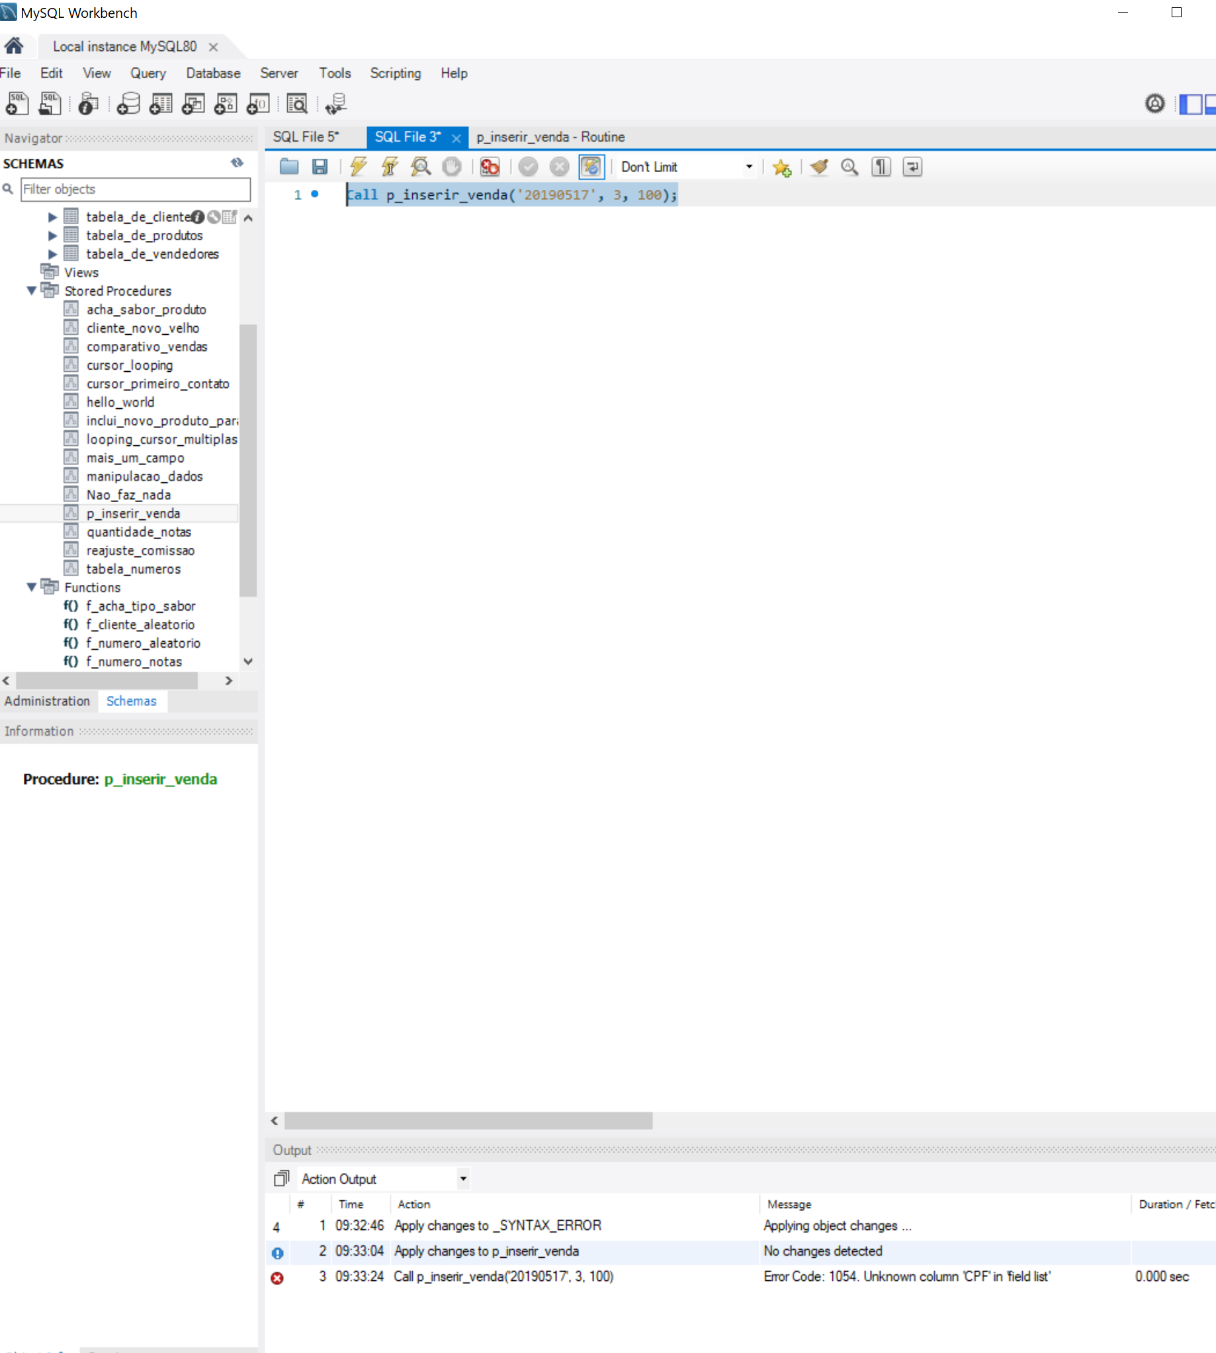Toggle word wrap icon
This screenshot has width=1216, height=1353.
pos(912,166)
